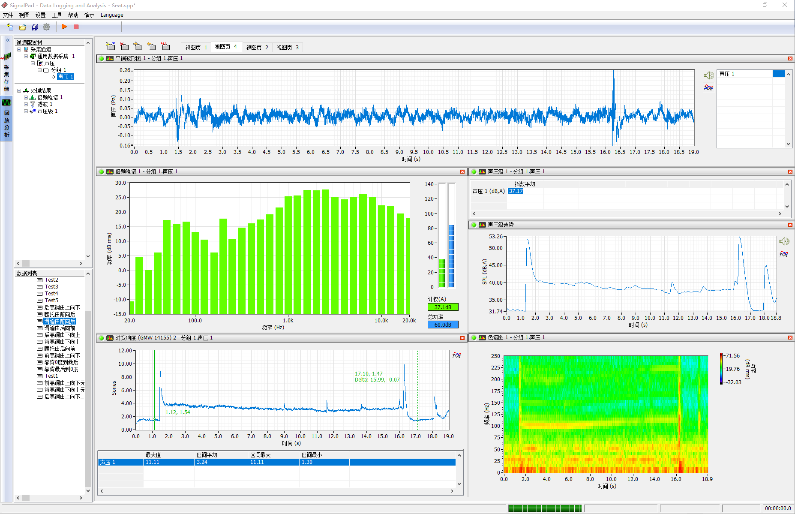
Task: Toggle green status light of 声压级 1 panel
Action: coord(474,171)
